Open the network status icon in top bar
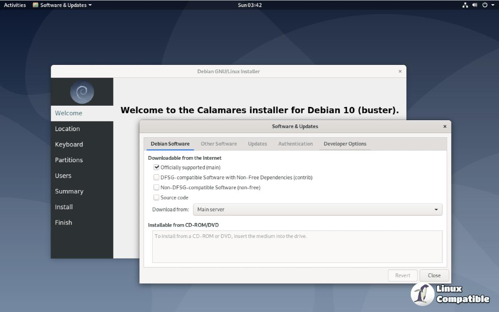This screenshot has height=312, width=499. [x=465, y=5]
